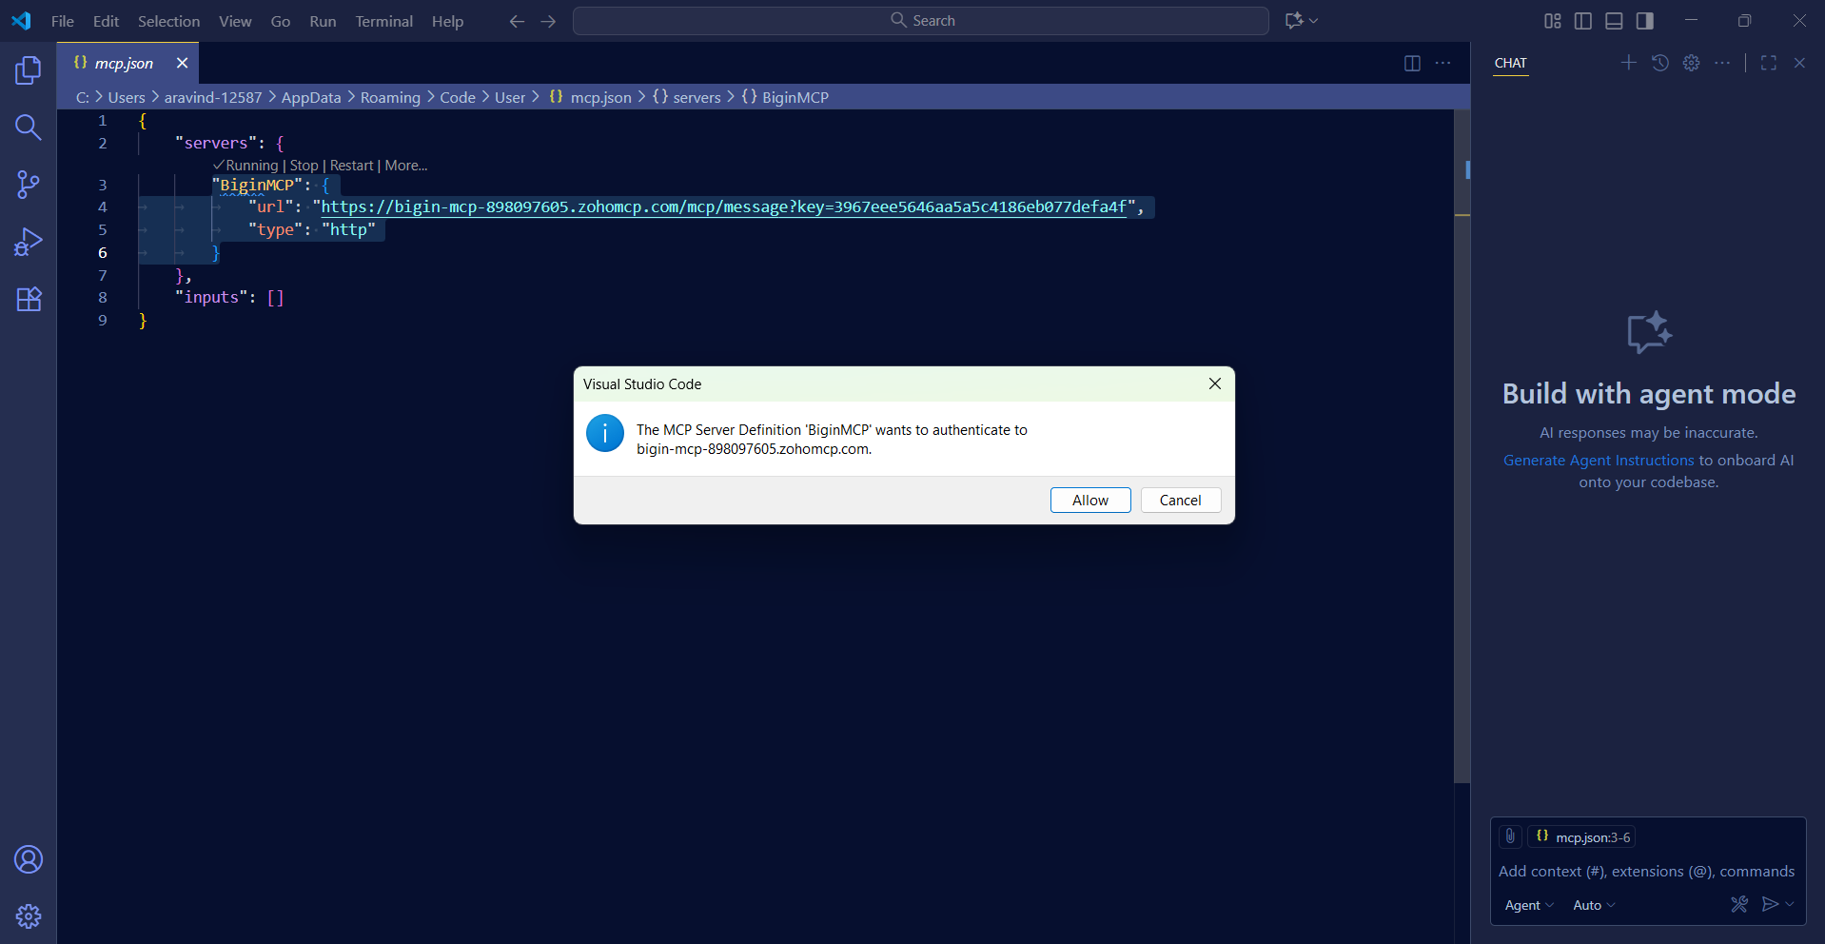Click the Copilot chat icon in title bar

(1293, 21)
